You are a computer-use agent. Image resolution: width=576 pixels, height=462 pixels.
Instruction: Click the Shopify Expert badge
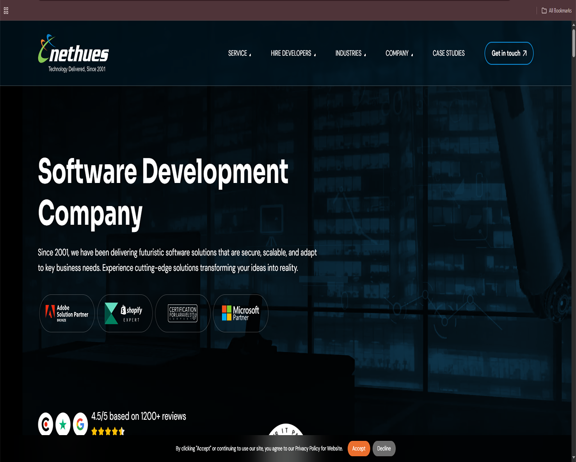point(125,313)
